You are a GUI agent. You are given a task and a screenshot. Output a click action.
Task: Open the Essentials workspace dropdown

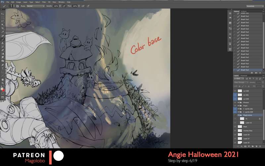pos(255,6)
